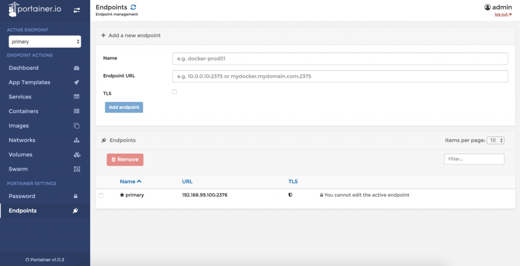This screenshot has width=520, height=266.
Task: Enable the TLS checkbox
Action: click(175, 92)
